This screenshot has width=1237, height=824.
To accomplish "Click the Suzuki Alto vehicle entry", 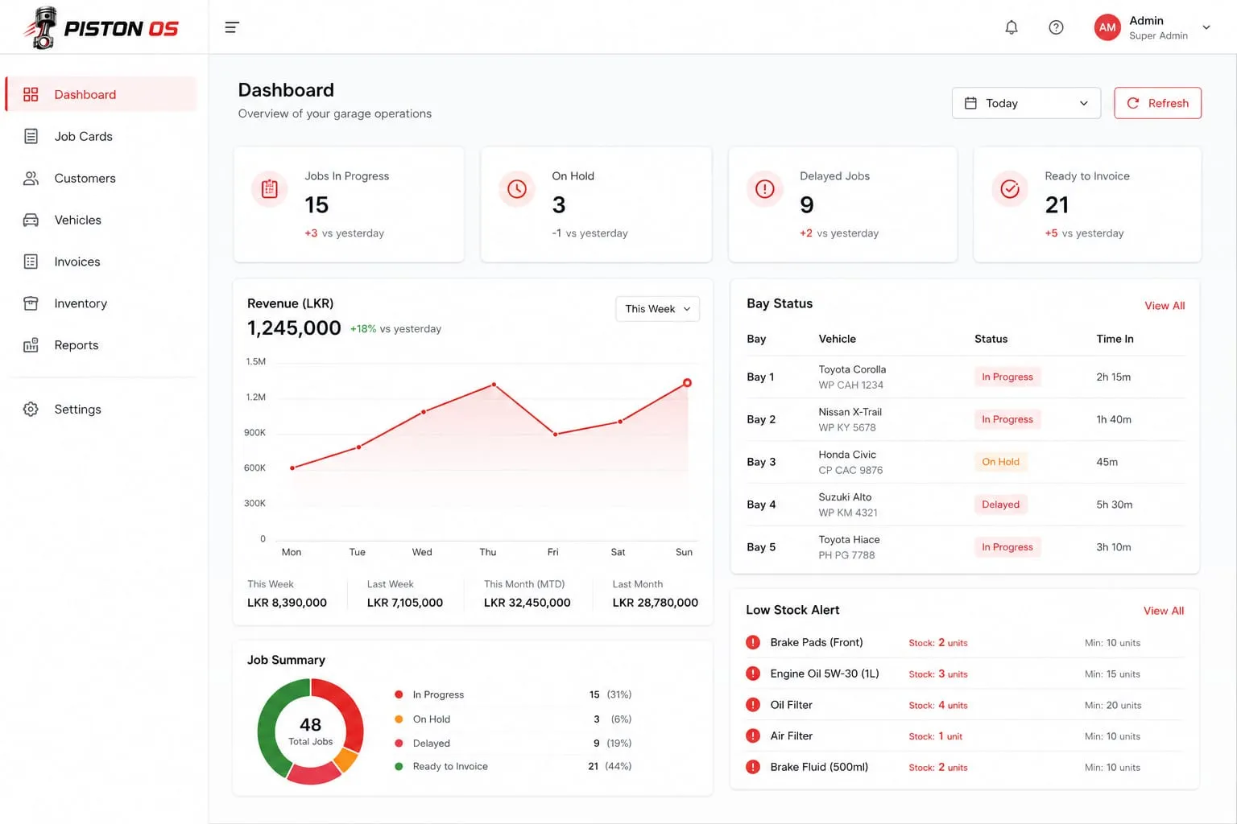I will 848,505.
